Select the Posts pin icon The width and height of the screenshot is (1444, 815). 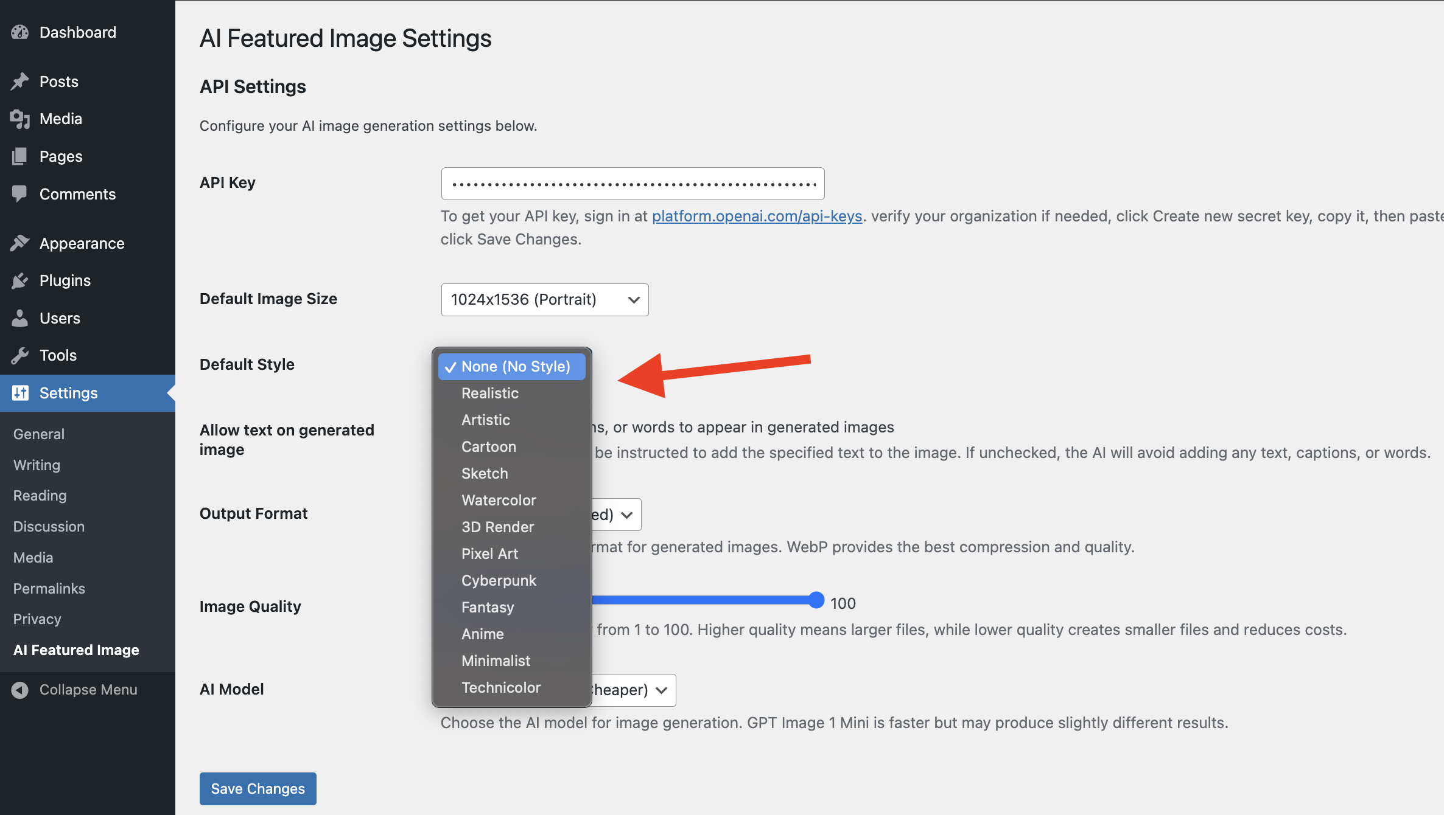click(20, 81)
